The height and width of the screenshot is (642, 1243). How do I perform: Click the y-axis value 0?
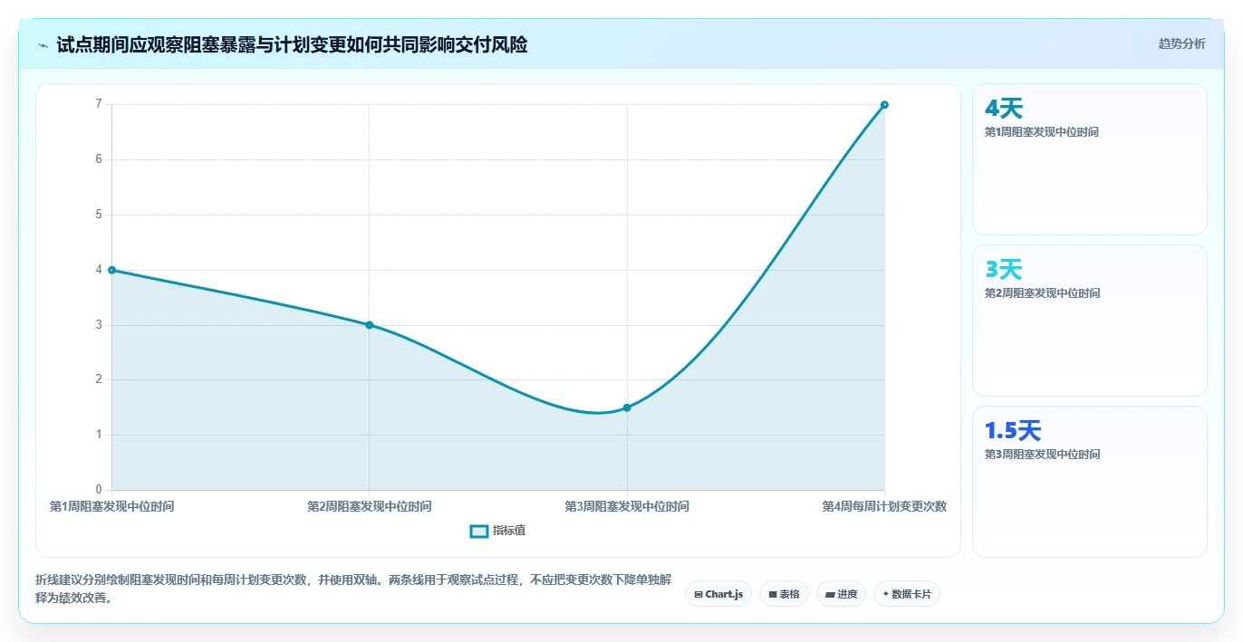coord(100,490)
